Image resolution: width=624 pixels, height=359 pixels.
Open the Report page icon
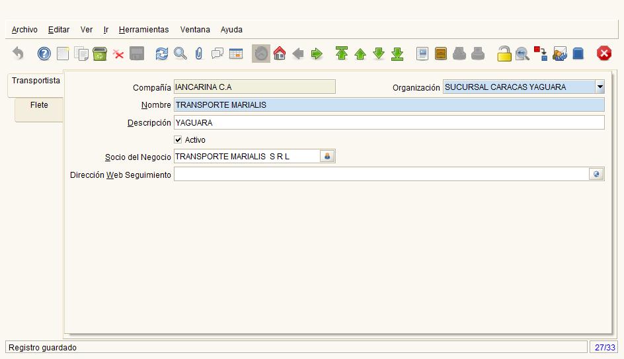coord(422,54)
